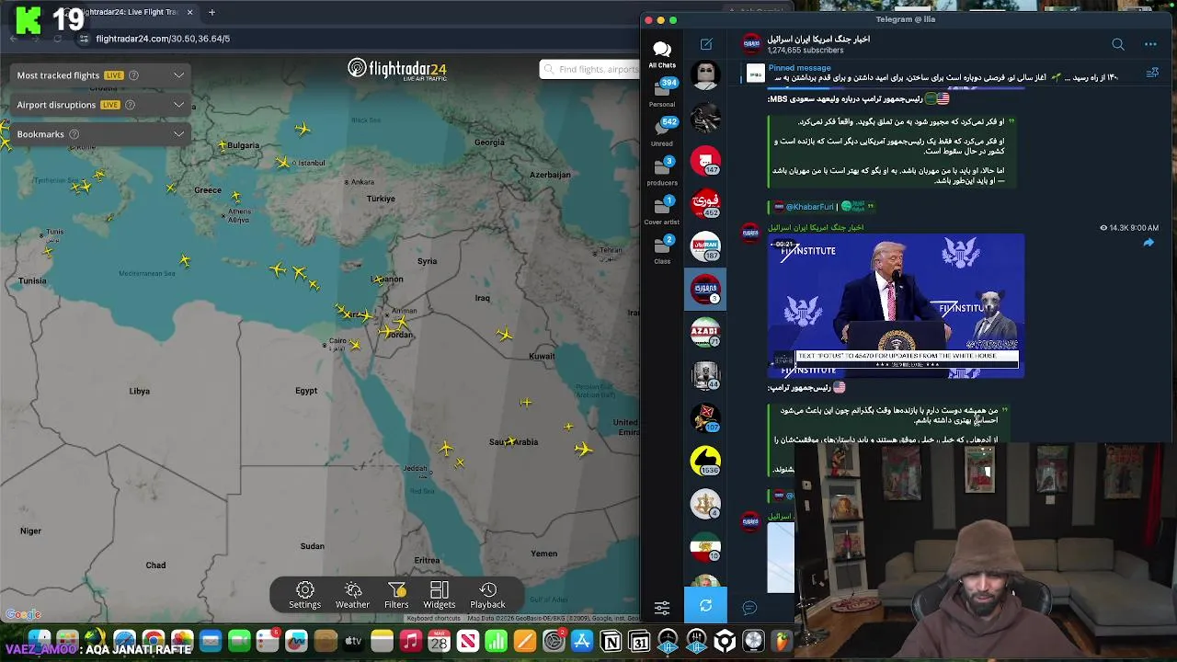1177x662 pixels.
Task: Open AZADI chat in Telegram list
Action: pyautogui.click(x=705, y=332)
